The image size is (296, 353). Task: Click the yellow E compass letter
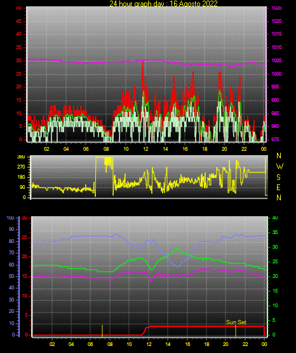[278, 187]
